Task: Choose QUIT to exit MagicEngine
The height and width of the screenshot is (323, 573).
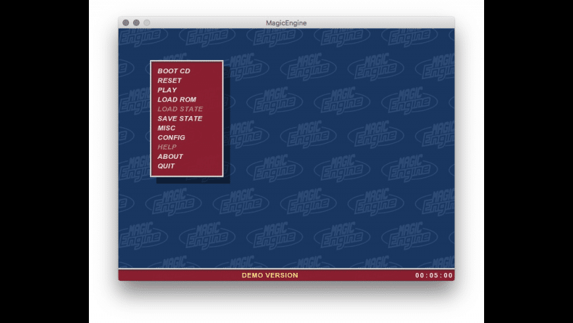Action: (x=166, y=166)
